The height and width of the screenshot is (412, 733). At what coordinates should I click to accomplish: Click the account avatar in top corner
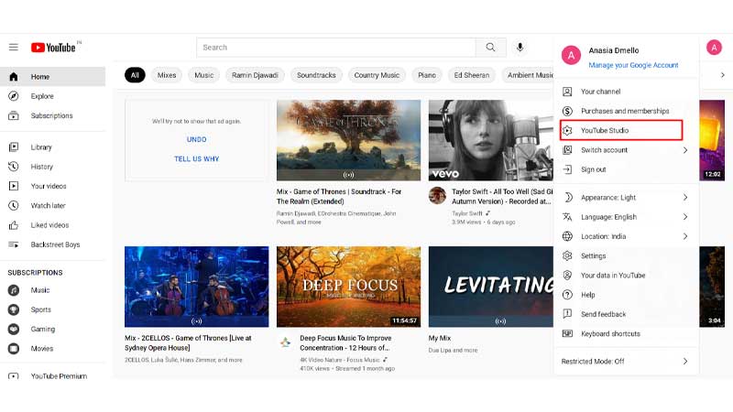click(714, 48)
